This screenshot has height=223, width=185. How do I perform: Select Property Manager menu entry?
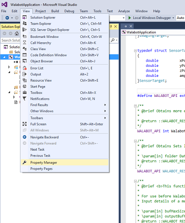[65, 163]
